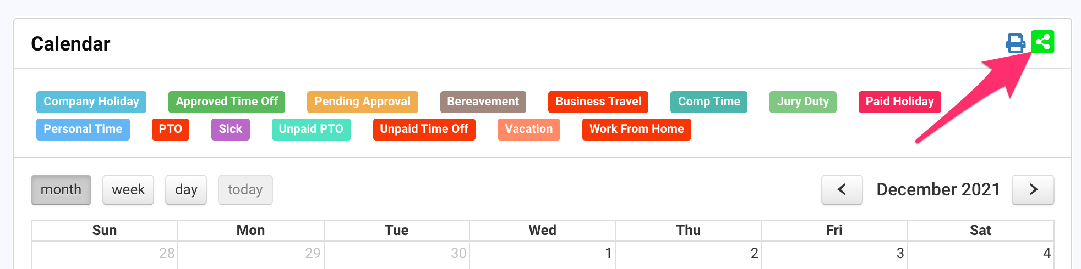The height and width of the screenshot is (269, 1081).
Task: Select the Bereavement color label
Action: [483, 102]
